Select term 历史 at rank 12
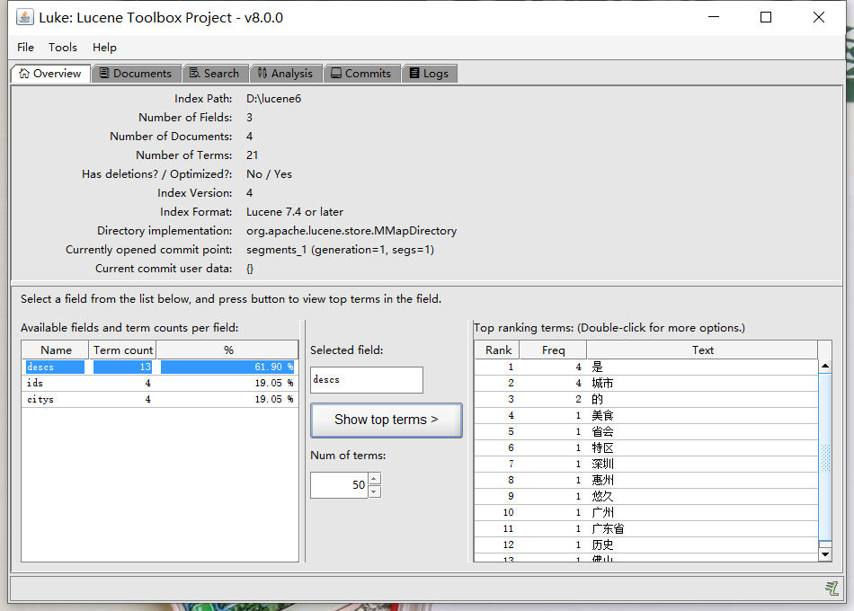 pyautogui.click(x=646, y=545)
